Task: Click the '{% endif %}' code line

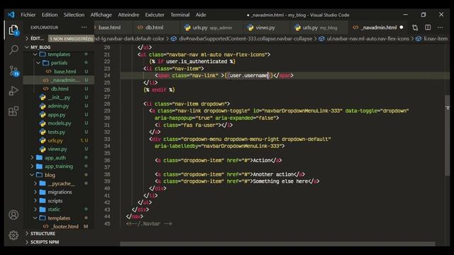Action: click(x=159, y=90)
